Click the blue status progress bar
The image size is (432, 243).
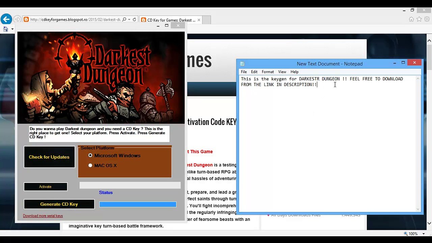138,205
